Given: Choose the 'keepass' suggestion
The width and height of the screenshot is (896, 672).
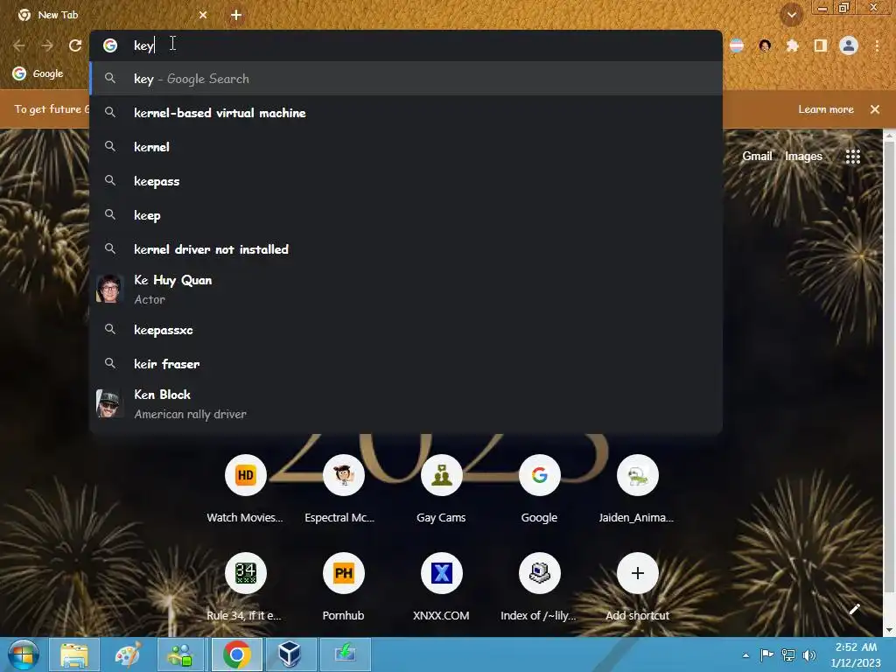Looking at the screenshot, I should click(x=406, y=181).
